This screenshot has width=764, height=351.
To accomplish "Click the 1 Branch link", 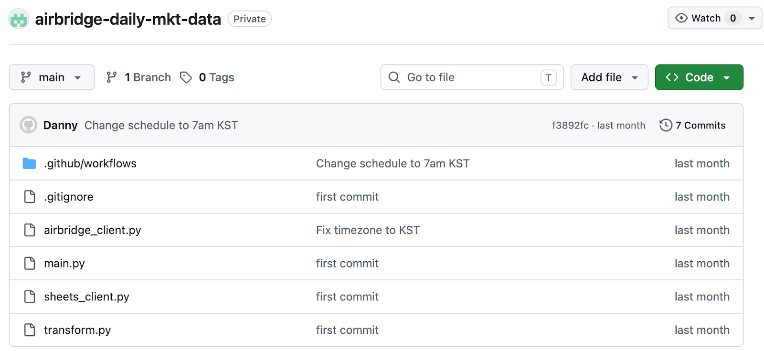I will [x=148, y=77].
